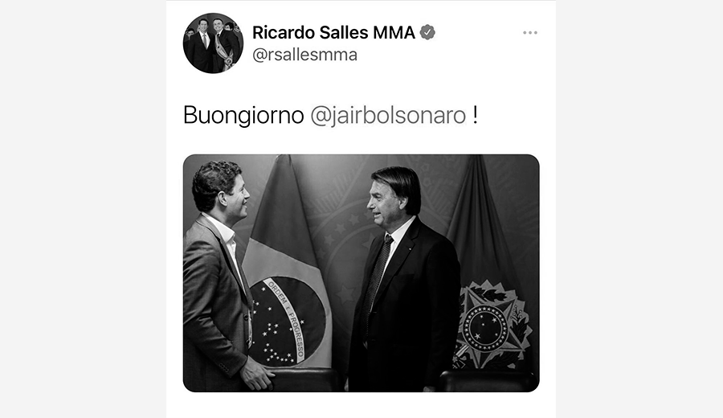Open the attached black-and-white photo
723x418 pixels.
[361, 273]
